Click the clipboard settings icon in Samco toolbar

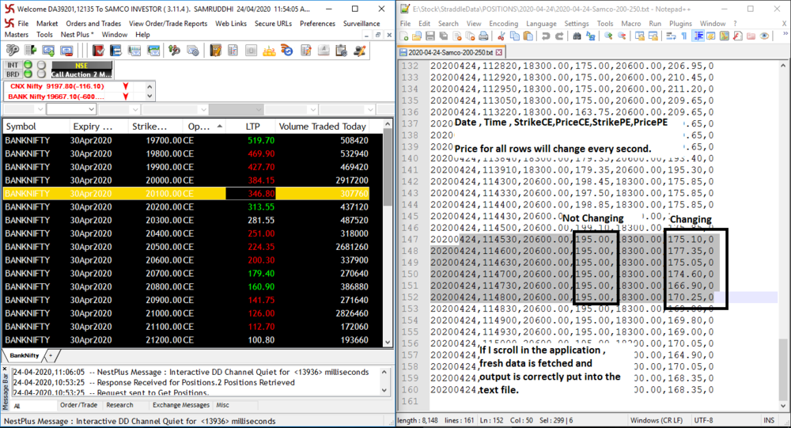point(342,50)
